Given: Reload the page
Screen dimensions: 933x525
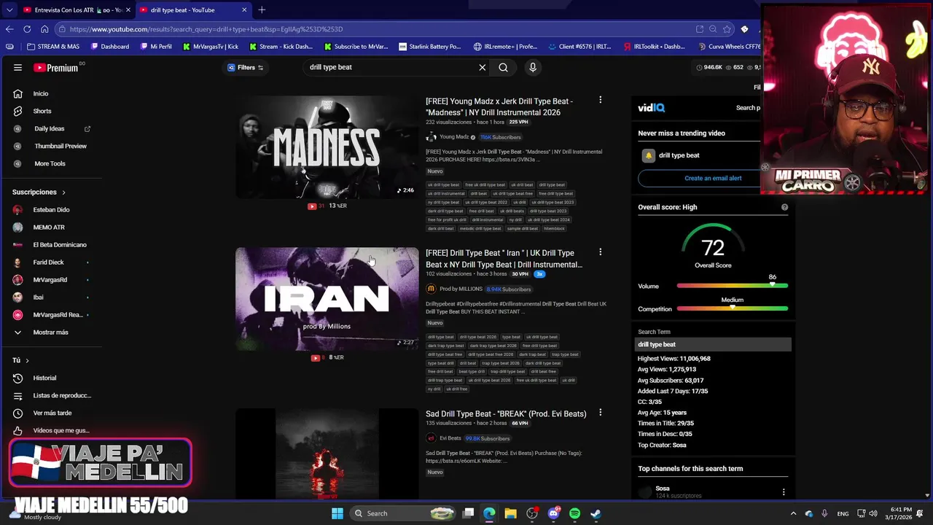Looking at the screenshot, I should tap(27, 29).
